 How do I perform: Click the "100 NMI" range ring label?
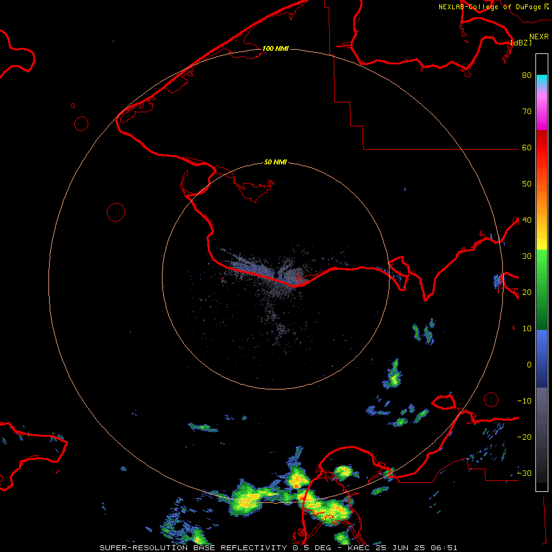pyautogui.click(x=275, y=48)
